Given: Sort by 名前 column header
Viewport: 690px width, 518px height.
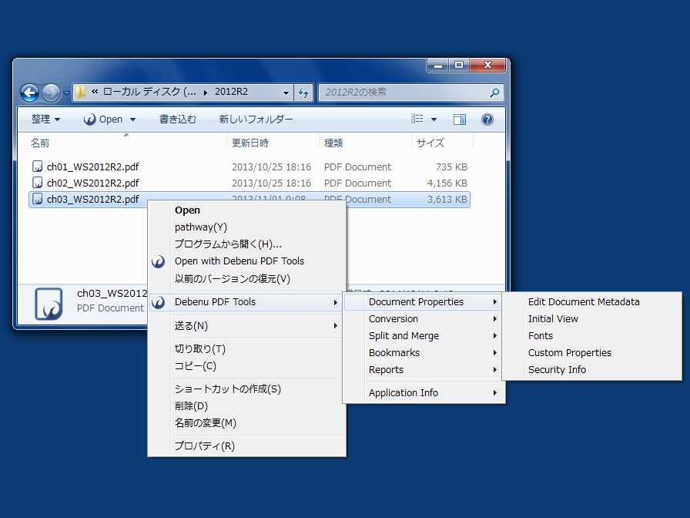Looking at the screenshot, I should coord(39,143).
